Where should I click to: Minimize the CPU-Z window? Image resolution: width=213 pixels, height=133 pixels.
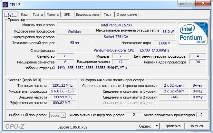tap(182, 4)
